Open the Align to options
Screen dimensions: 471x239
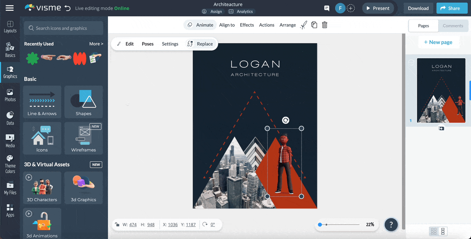coord(226,25)
